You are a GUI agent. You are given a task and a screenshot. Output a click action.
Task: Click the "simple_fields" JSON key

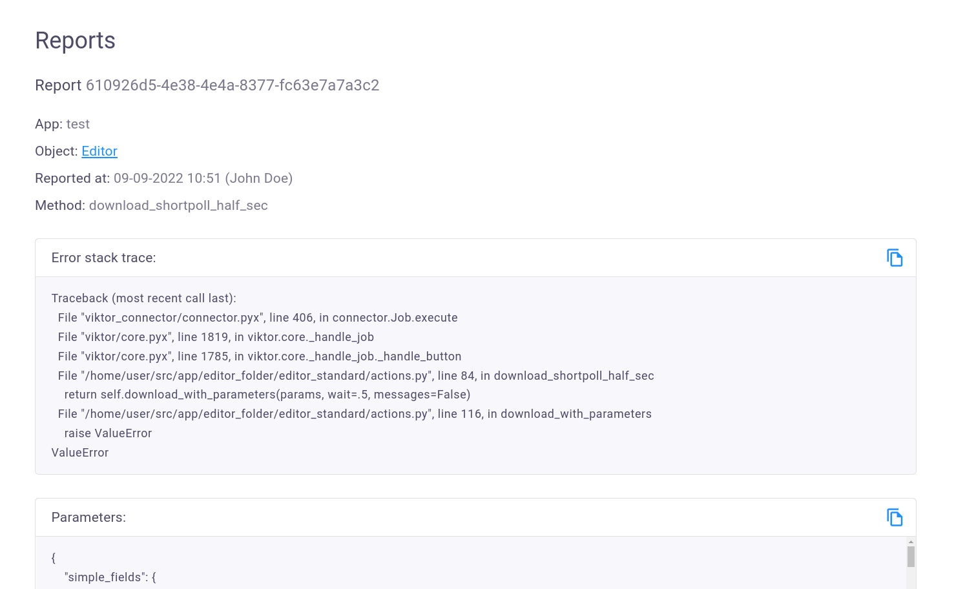[x=107, y=577]
